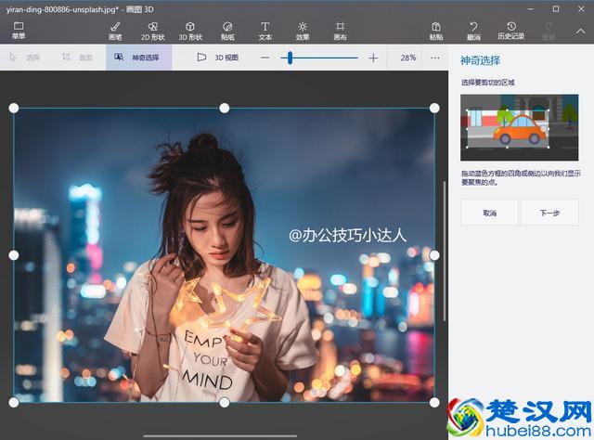This screenshot has height=440, width=594.
Task: Choose the 选择 Select tool
Action: pos(25,58)
